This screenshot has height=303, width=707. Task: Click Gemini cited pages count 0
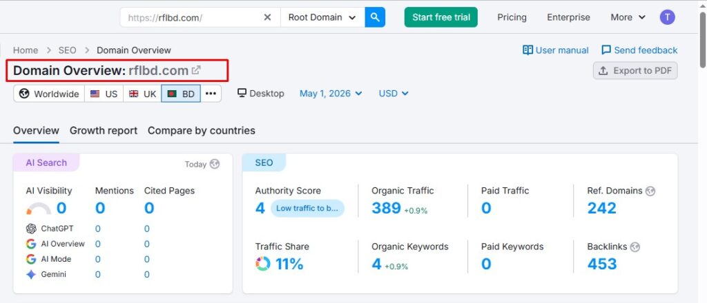[147, 275]
